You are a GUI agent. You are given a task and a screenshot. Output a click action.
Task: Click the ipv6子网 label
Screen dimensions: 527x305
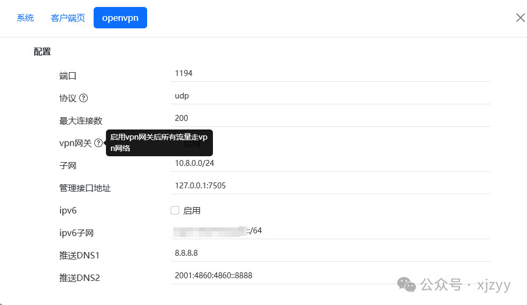pos(77,233)
